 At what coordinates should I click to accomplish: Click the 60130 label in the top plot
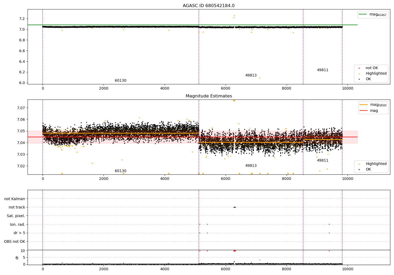point(121,81)
